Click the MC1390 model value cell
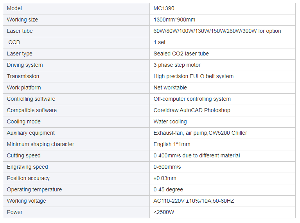300x223 pixels. tap(163, 8)
